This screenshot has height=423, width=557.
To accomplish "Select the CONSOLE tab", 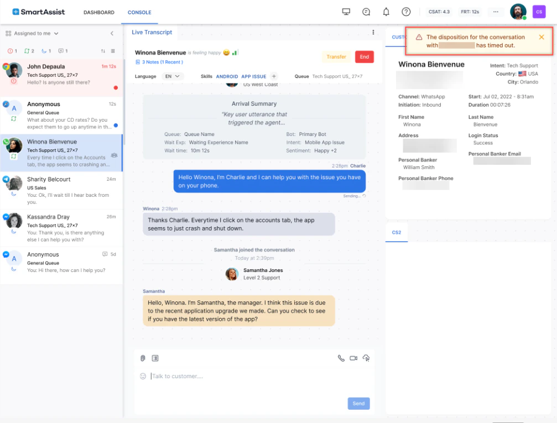I will click(139, 12).
